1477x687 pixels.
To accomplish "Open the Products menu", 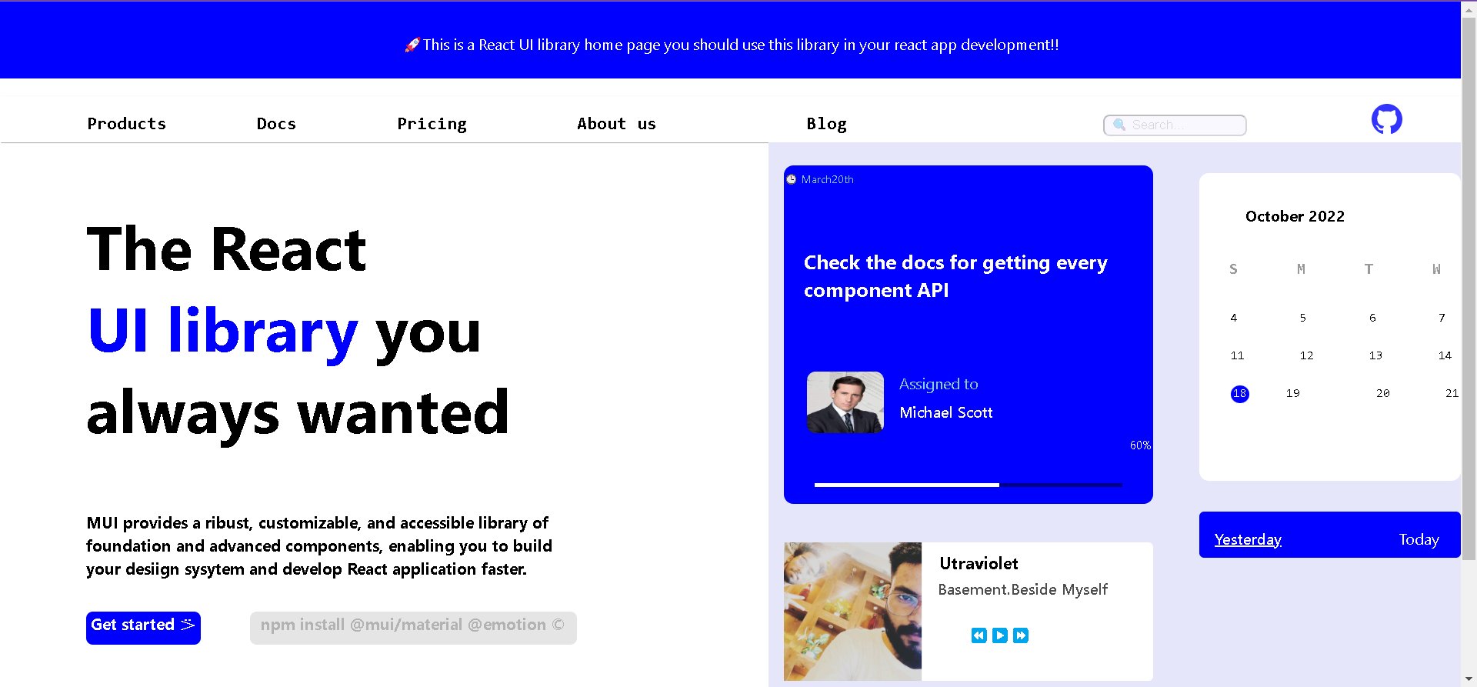I will [x=126, y=124].
